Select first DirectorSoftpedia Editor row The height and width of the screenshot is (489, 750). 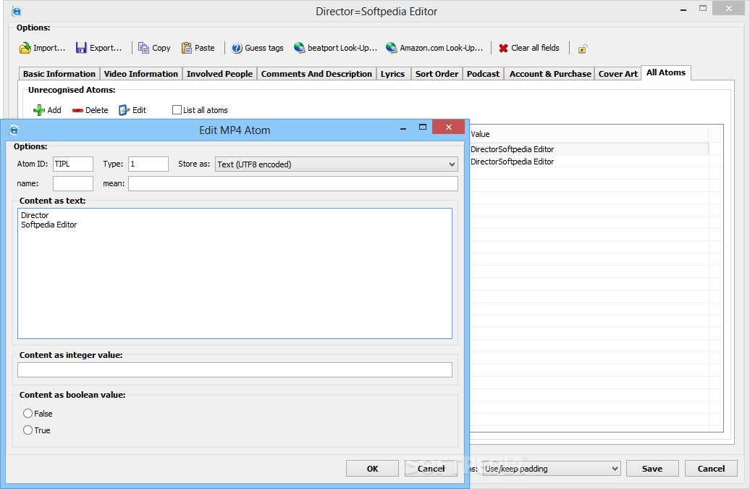tap(589, 149)
